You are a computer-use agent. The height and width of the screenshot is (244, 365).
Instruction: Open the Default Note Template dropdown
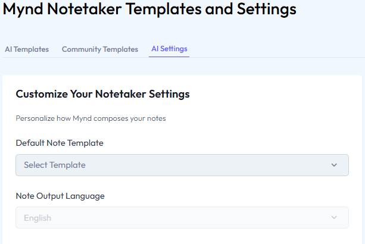[182, 165]
